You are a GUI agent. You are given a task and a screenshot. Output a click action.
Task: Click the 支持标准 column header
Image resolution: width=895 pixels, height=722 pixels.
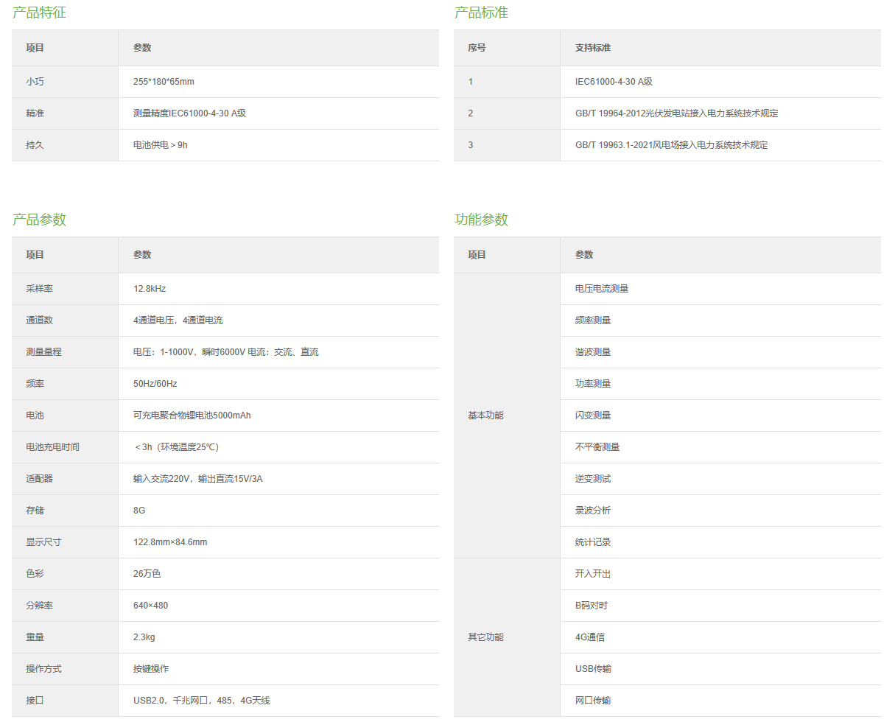(593, 48)
